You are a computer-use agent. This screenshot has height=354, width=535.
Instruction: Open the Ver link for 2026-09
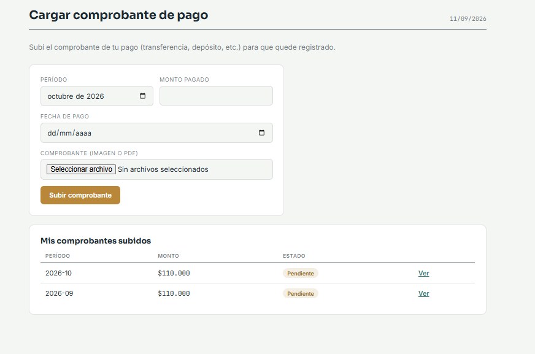[x=423, y=293]
